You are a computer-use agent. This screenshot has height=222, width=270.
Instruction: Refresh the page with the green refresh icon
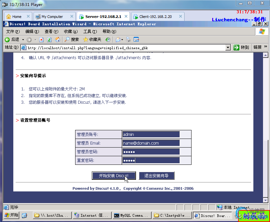click(x=49, y=40)
